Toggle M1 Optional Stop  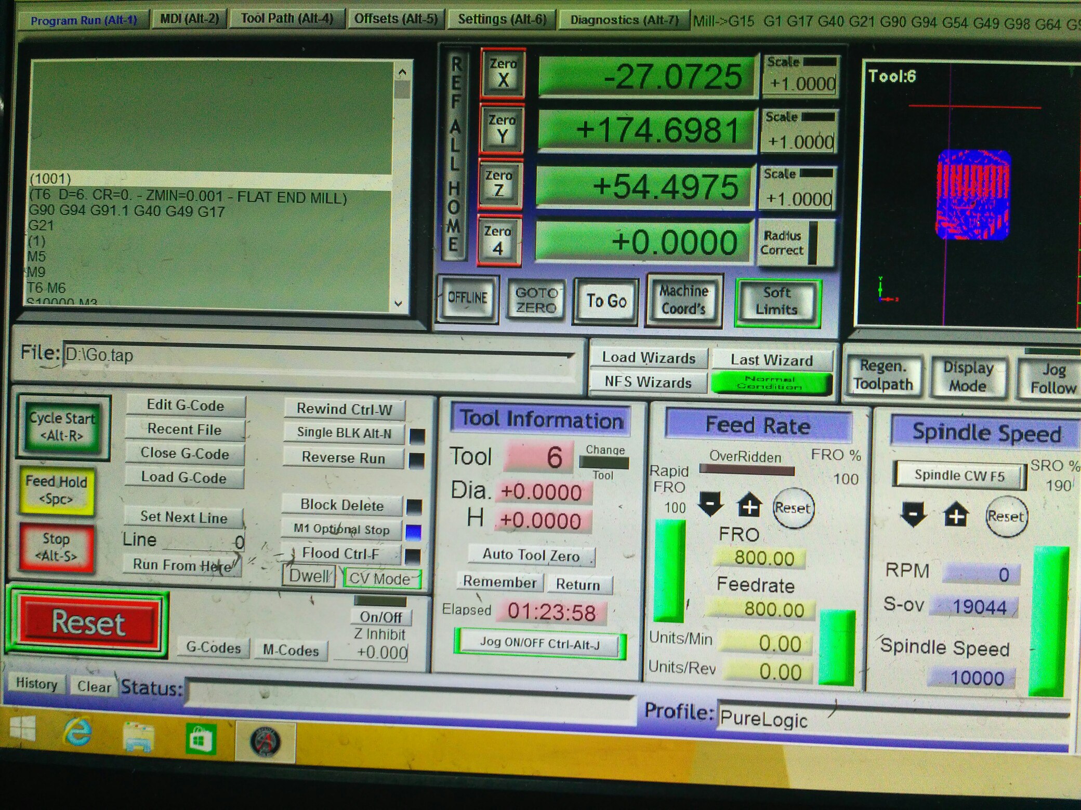(341, 529)
